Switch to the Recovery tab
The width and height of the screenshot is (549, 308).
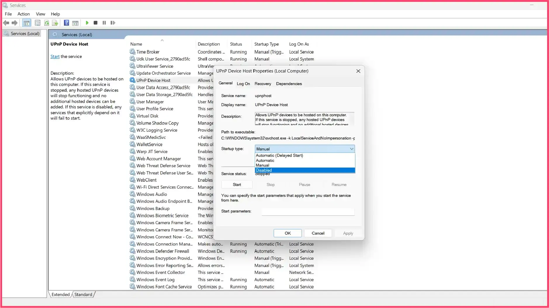[262, 84]
